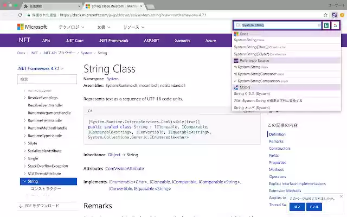Select System.StringComparison enum suggestion
The image size is (347, 217).
287,81
